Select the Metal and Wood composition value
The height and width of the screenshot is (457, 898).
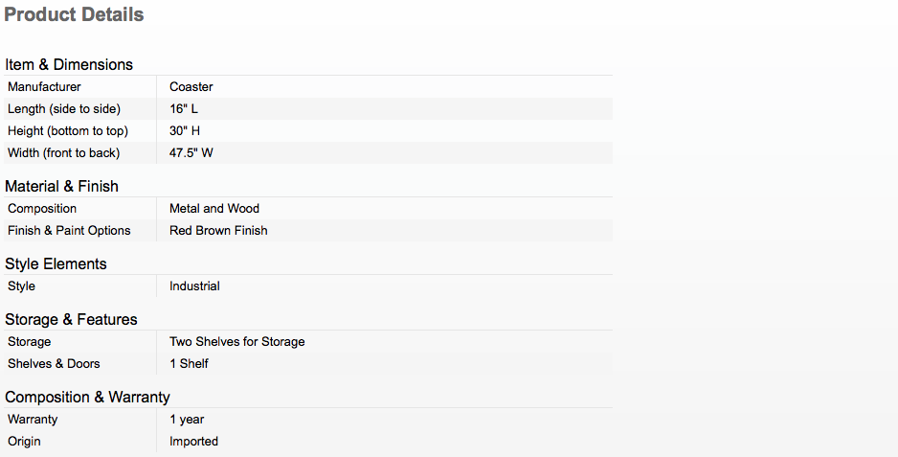tap(214, 209)
